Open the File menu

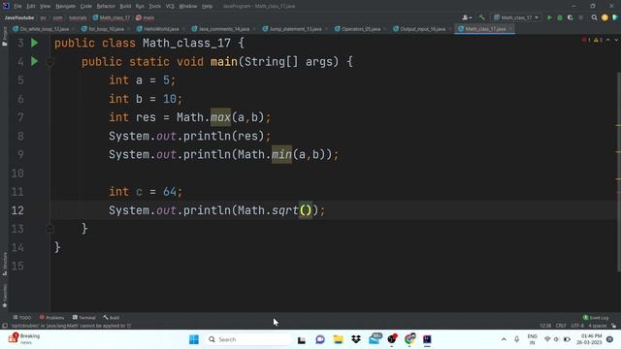tap(17, 7)
